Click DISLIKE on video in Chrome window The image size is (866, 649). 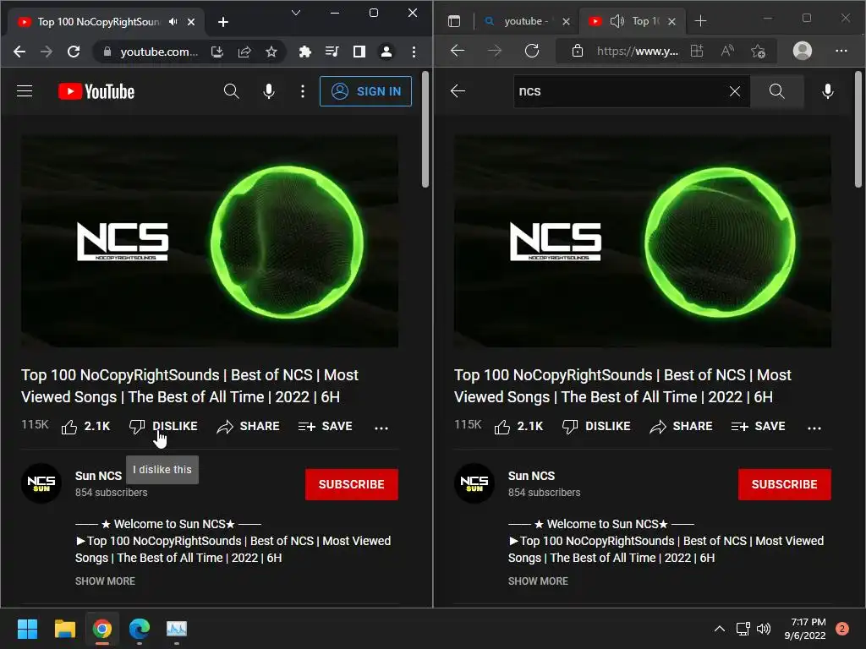[163, 427]
